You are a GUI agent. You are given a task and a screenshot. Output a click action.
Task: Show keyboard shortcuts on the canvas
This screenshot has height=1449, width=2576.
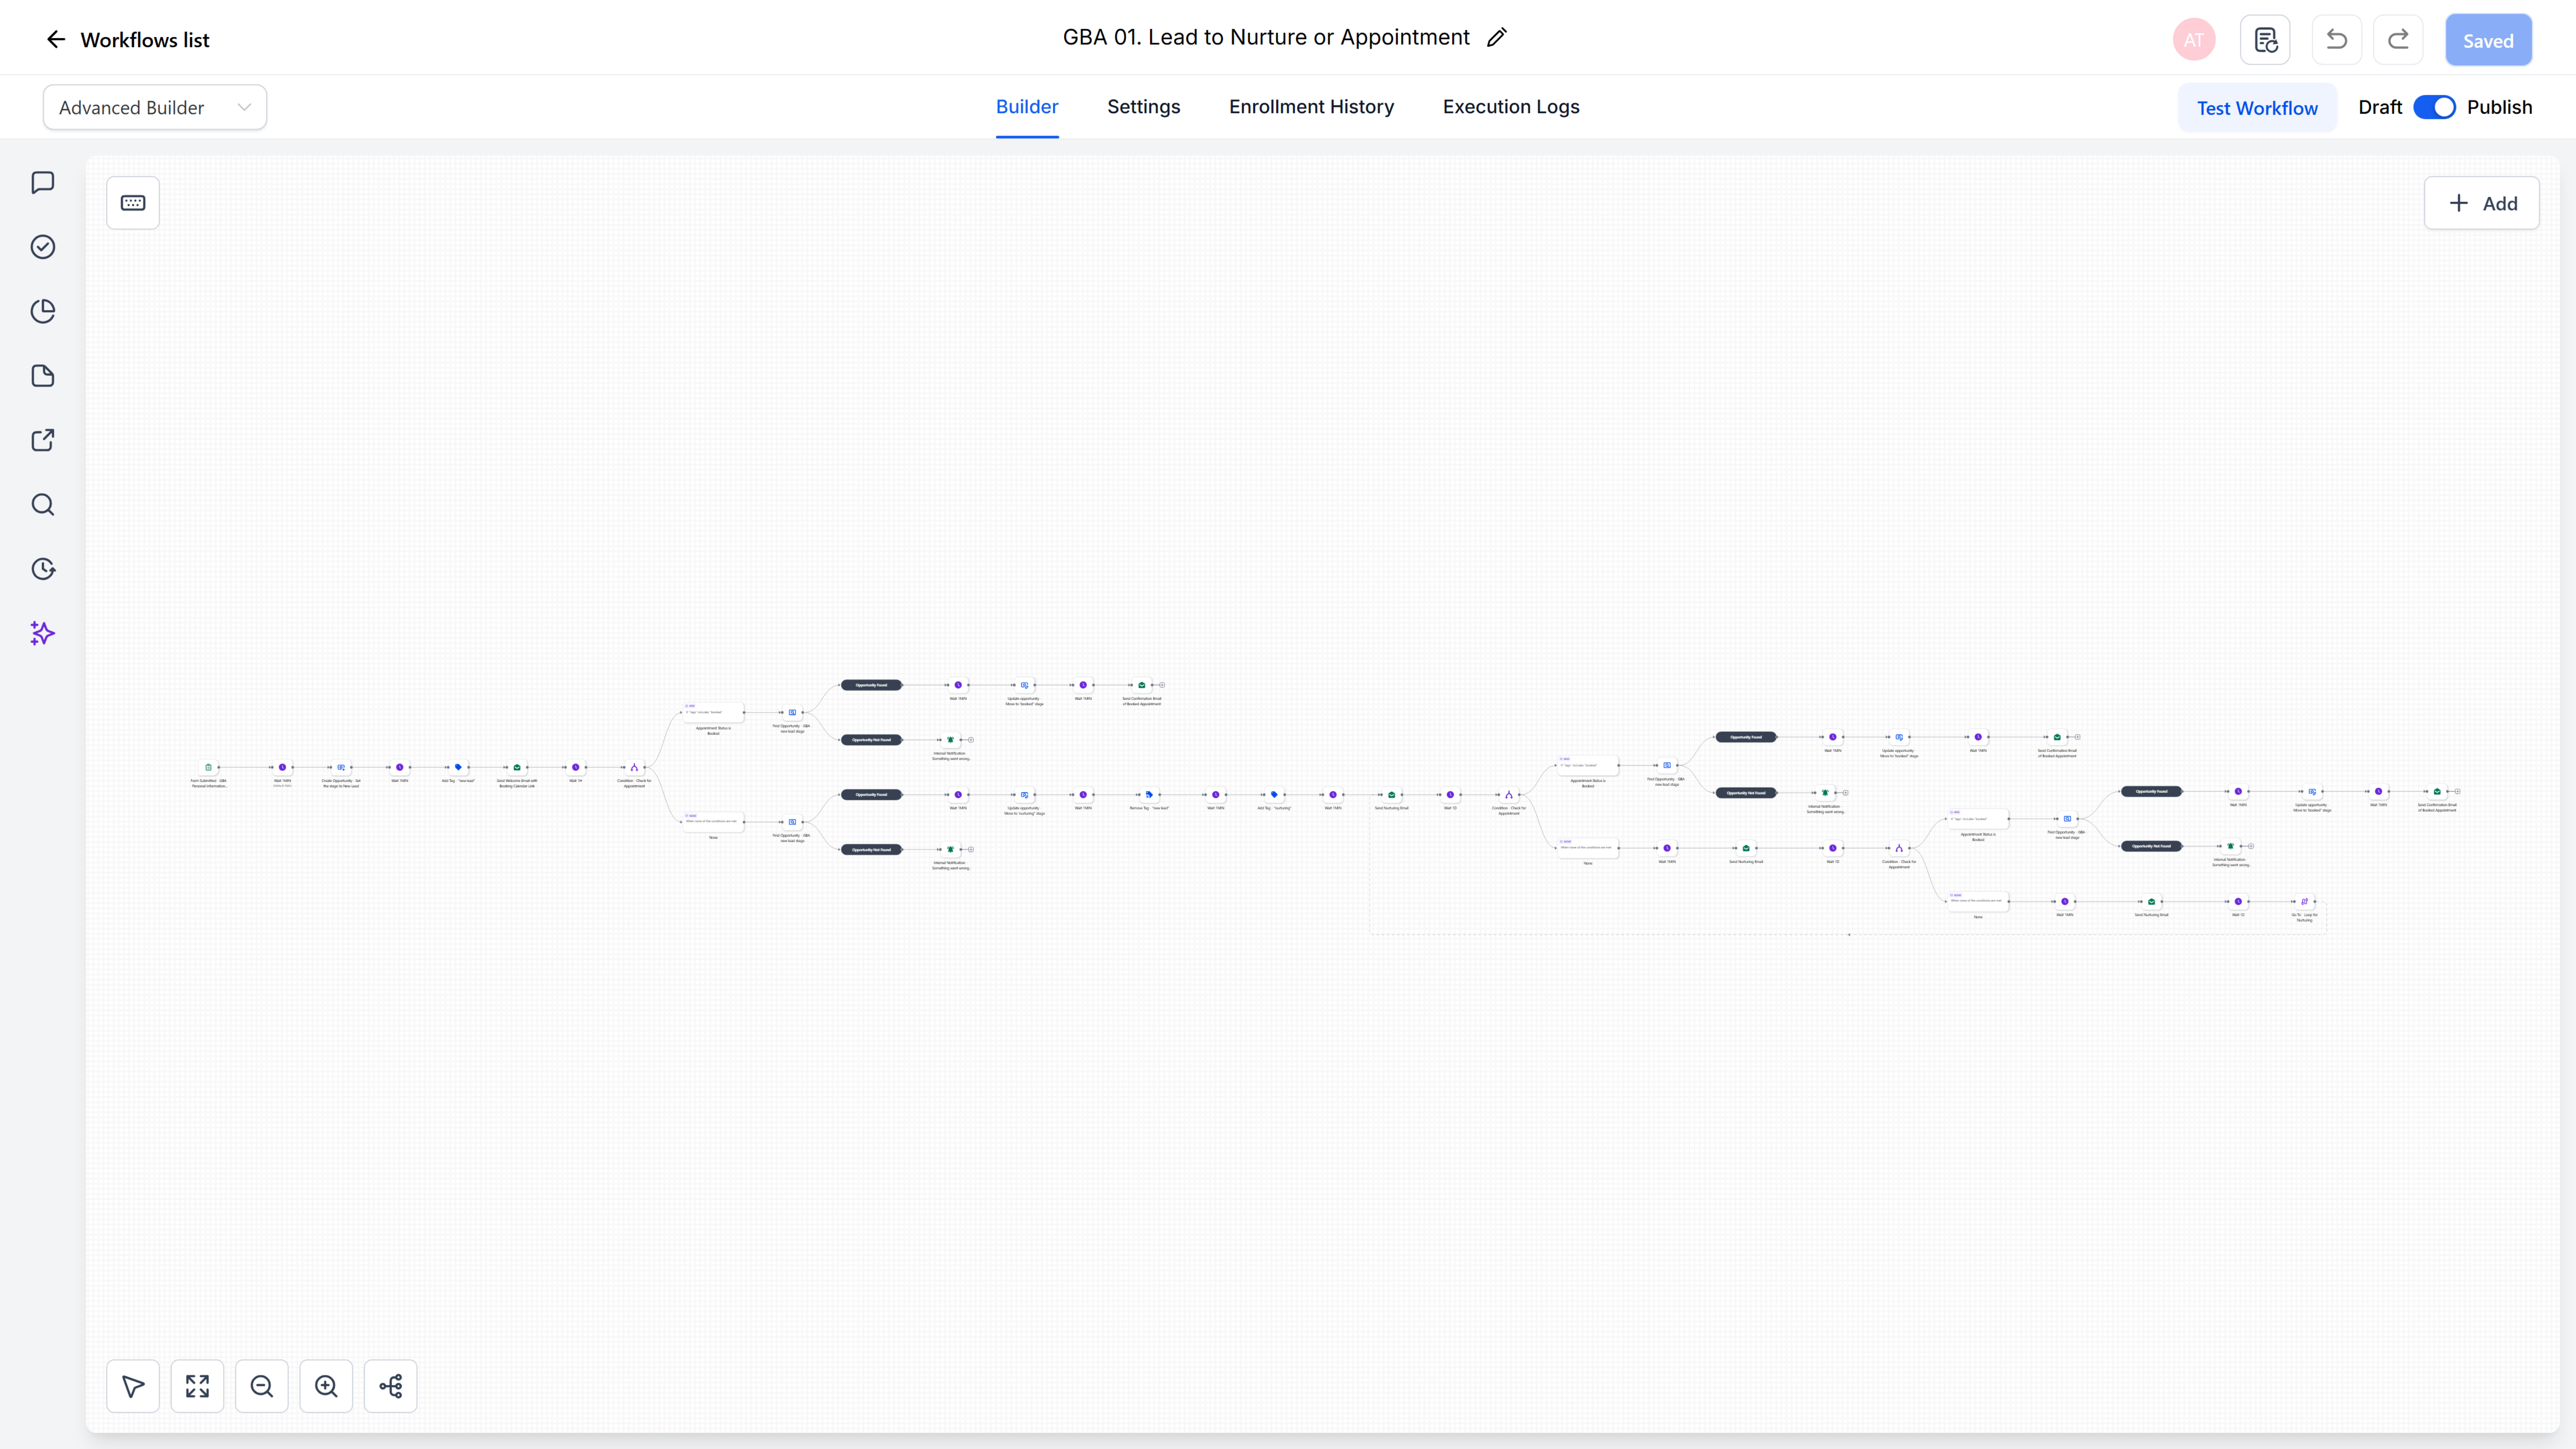pos(133,203)
